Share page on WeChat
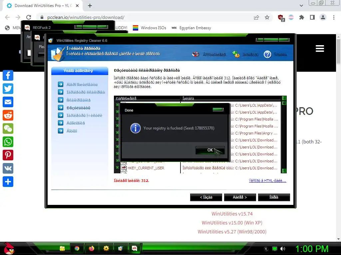Image resolution: width=341 pixels, height=255 pixels. tap(8, 128)
